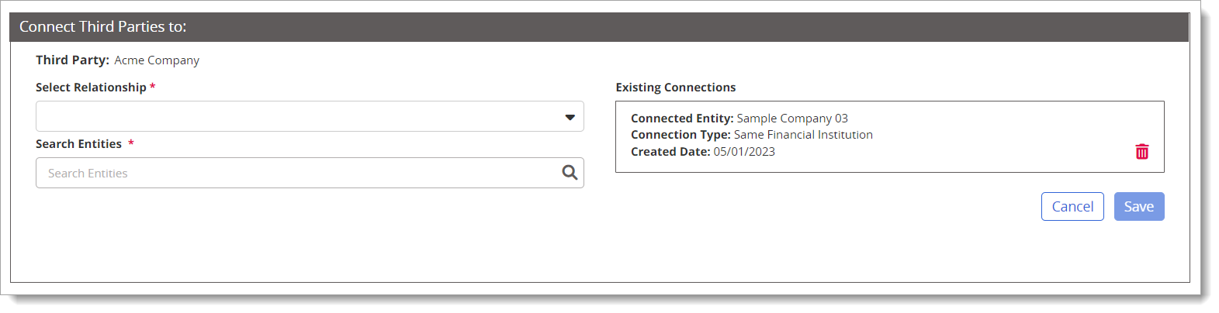Click the Created Date 05/01/2023 line

click(x=703, y=152)
